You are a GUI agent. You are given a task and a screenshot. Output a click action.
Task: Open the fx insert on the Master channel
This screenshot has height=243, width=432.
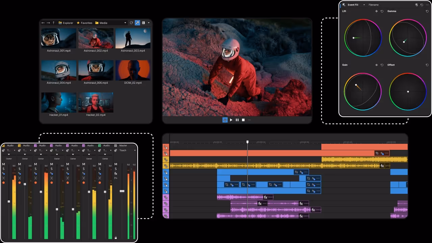(x=116, y=173)
